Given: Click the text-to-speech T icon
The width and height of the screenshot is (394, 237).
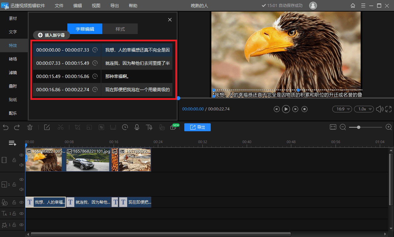Looking at the screenshot, I should pos(149,127).
